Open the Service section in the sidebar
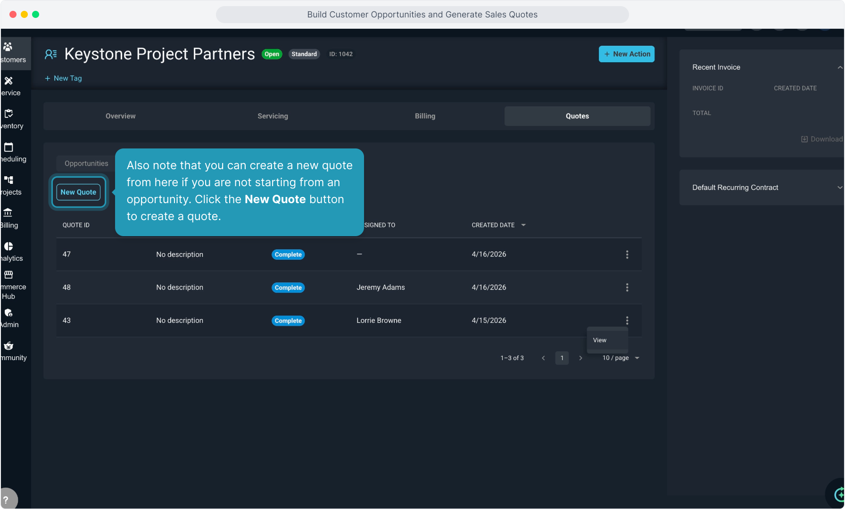845x509 pixels. [8, 81]
